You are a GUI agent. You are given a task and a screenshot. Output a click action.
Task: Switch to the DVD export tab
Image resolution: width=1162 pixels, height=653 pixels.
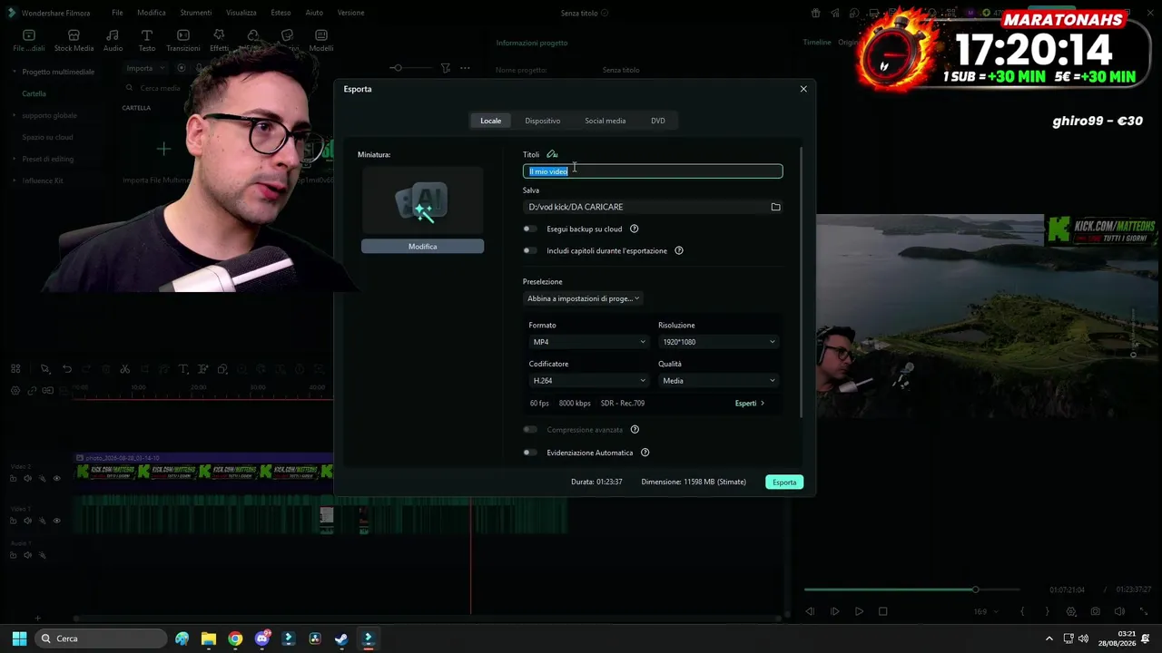pos(658,121)
